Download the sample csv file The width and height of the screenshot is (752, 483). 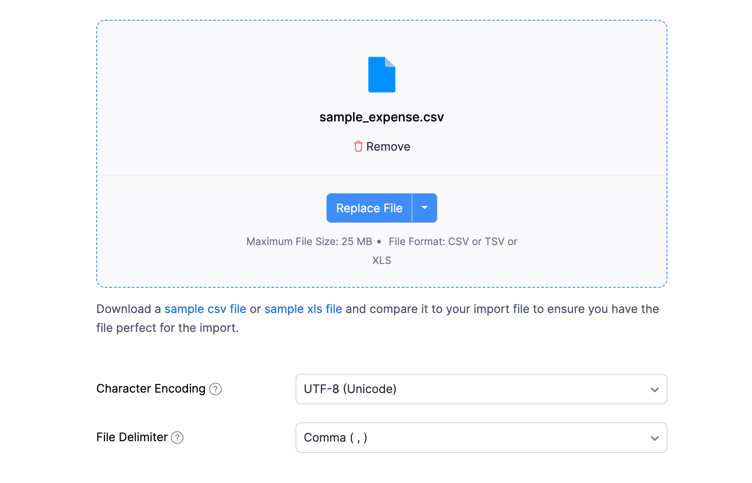(x=205, y=309)
